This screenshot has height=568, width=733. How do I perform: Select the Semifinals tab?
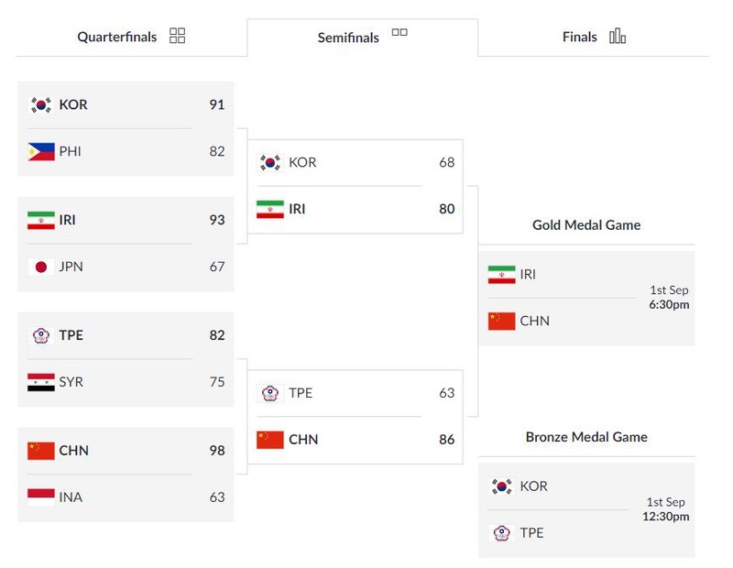[362, 38]
